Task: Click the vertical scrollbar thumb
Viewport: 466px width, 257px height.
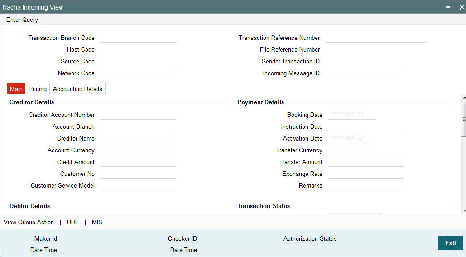Action: pyautogui.click(x=464, y=119)
